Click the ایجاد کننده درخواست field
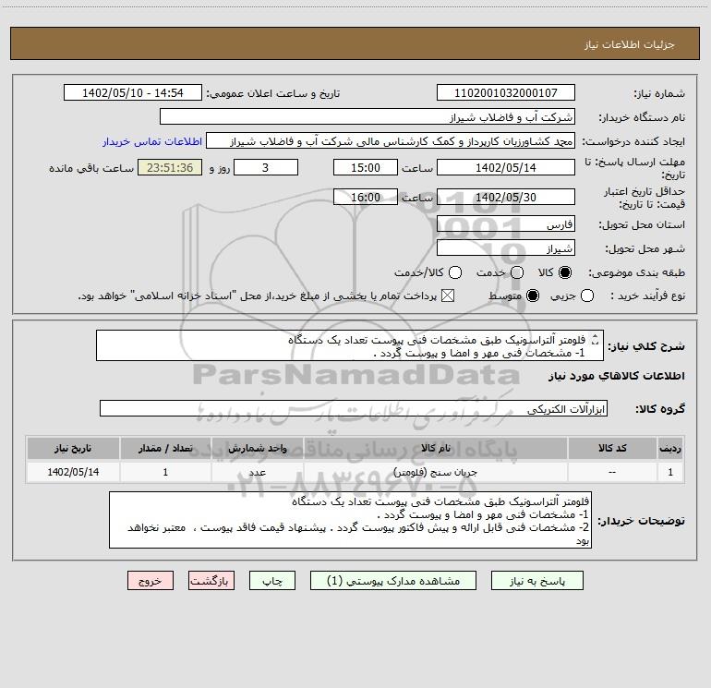This screenshot has height=688, width=711. point(391,140)
